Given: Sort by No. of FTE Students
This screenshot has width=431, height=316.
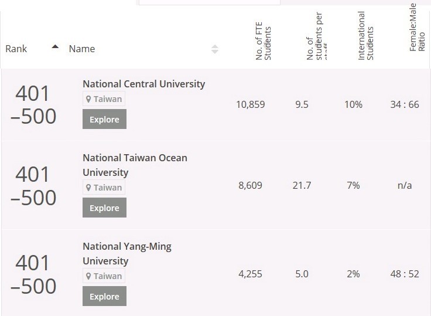Looking at the screenshot, I should tap(263, 41).
